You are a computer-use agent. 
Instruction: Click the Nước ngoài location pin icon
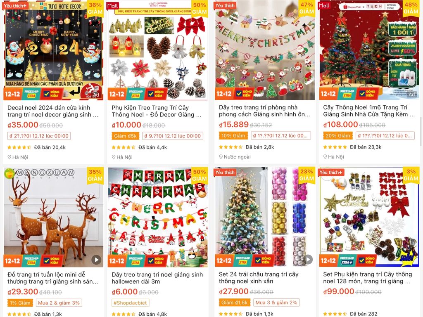pyautogui.click(x=221, y=157)
